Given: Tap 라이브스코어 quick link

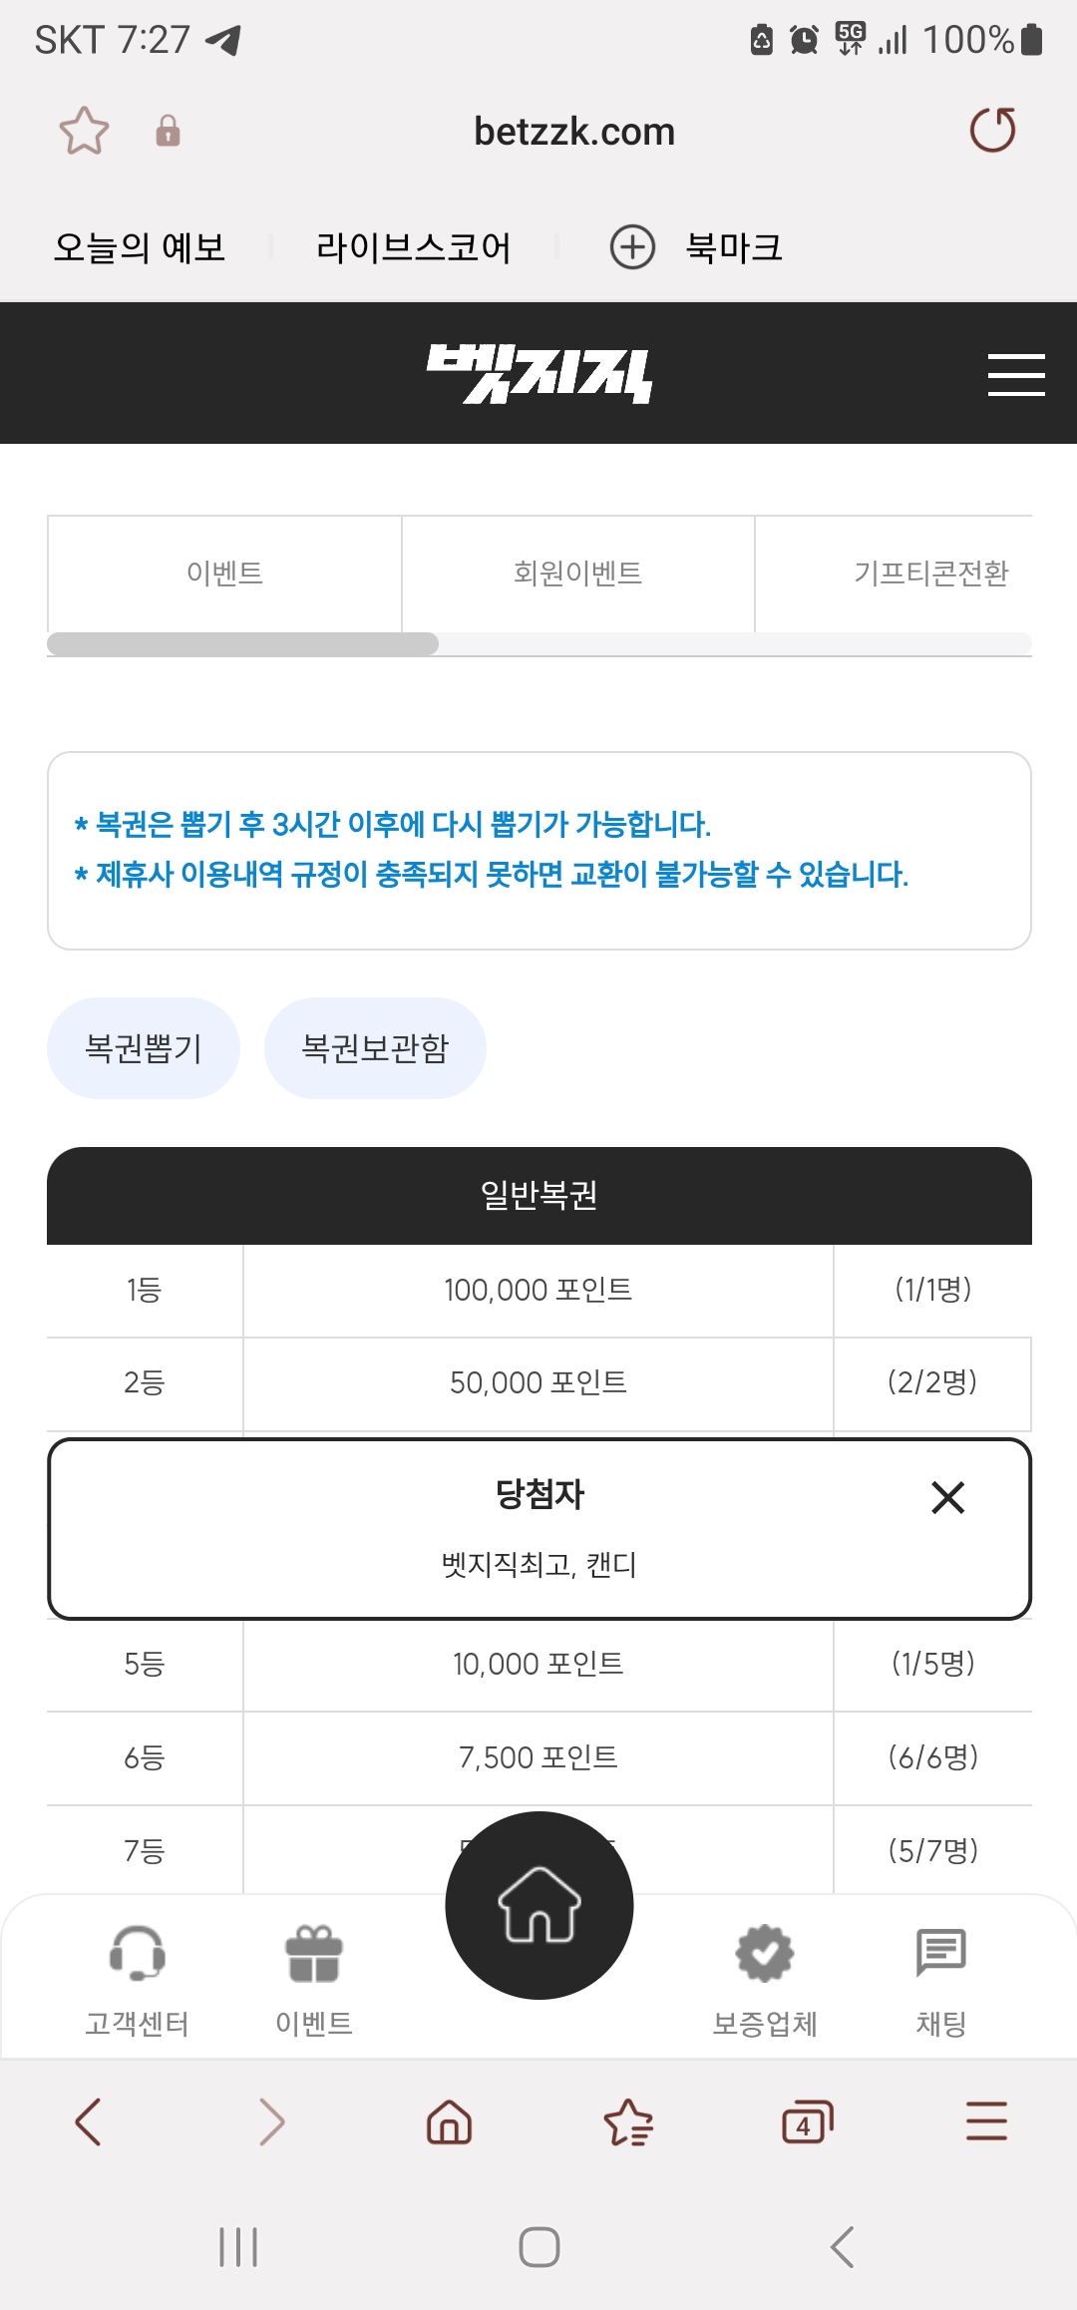Looking at the screenshot, I should (x=413, y=247).
